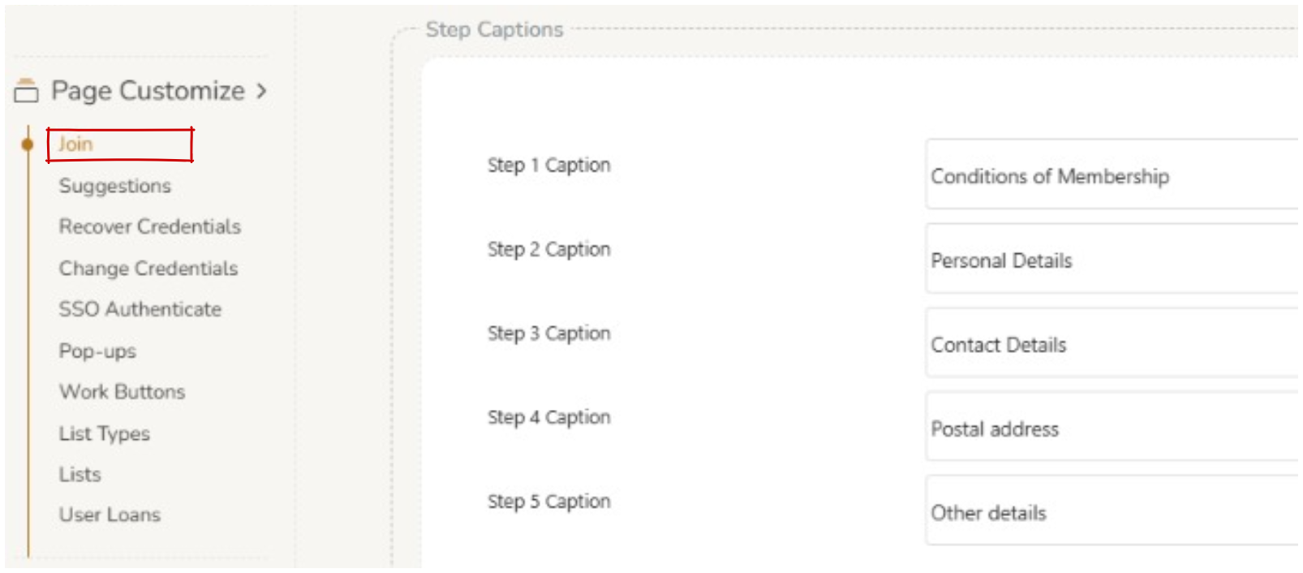Screen dimensions: 1303x573
Task: Click the Step 1 Caption label
Action: (548, 165)
